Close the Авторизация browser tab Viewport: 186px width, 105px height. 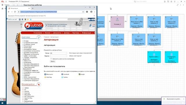click(29, 8)
